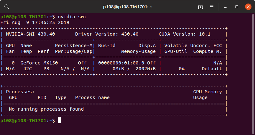Click the cursor at the bottom prompt
Viewport: 255px width, 135px height.
[60, 121]
